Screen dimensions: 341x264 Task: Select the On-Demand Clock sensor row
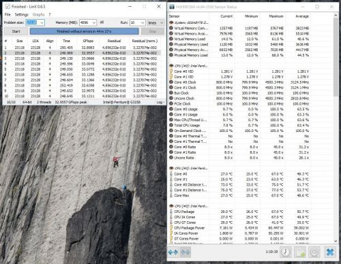pos(239,131)
